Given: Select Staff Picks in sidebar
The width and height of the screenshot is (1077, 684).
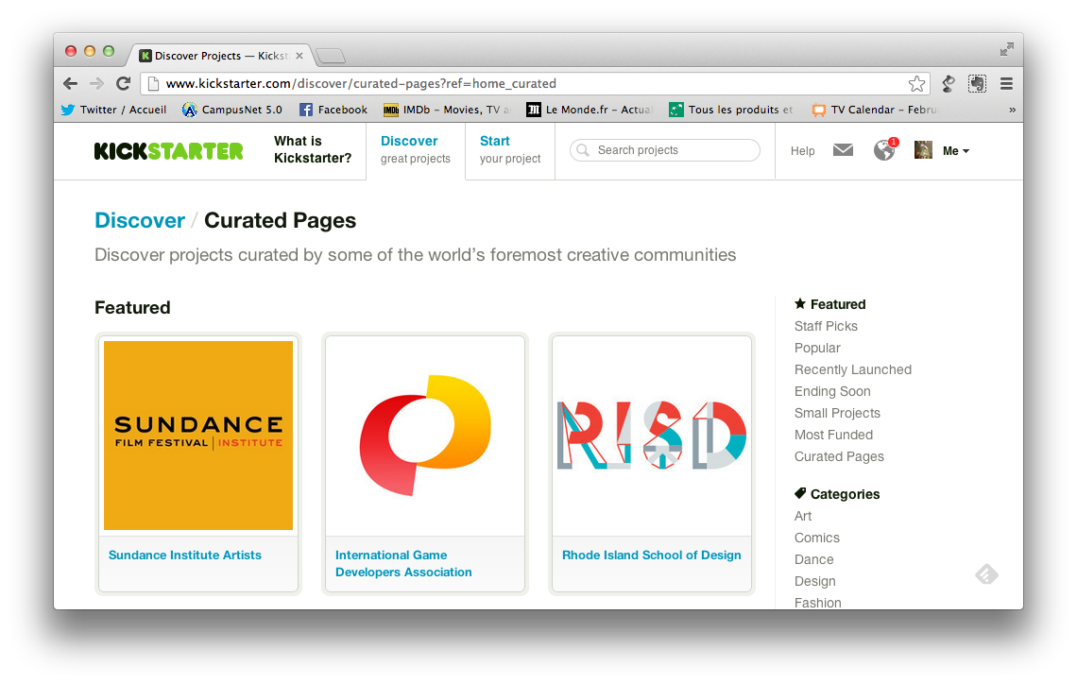Looking at the screenshot, I should click(x=826, y=326).
